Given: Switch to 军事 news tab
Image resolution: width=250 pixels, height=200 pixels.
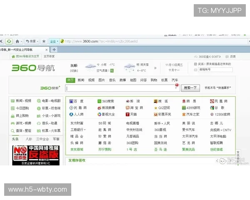Looking at the screenshot, I should (56, 139).
